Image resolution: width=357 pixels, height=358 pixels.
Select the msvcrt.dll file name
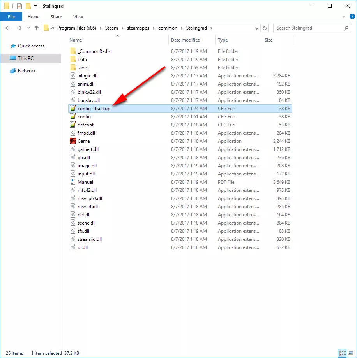[88, 207]
